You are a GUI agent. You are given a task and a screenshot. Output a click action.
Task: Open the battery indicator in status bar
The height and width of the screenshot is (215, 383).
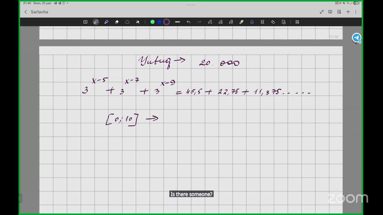(357, 3)
